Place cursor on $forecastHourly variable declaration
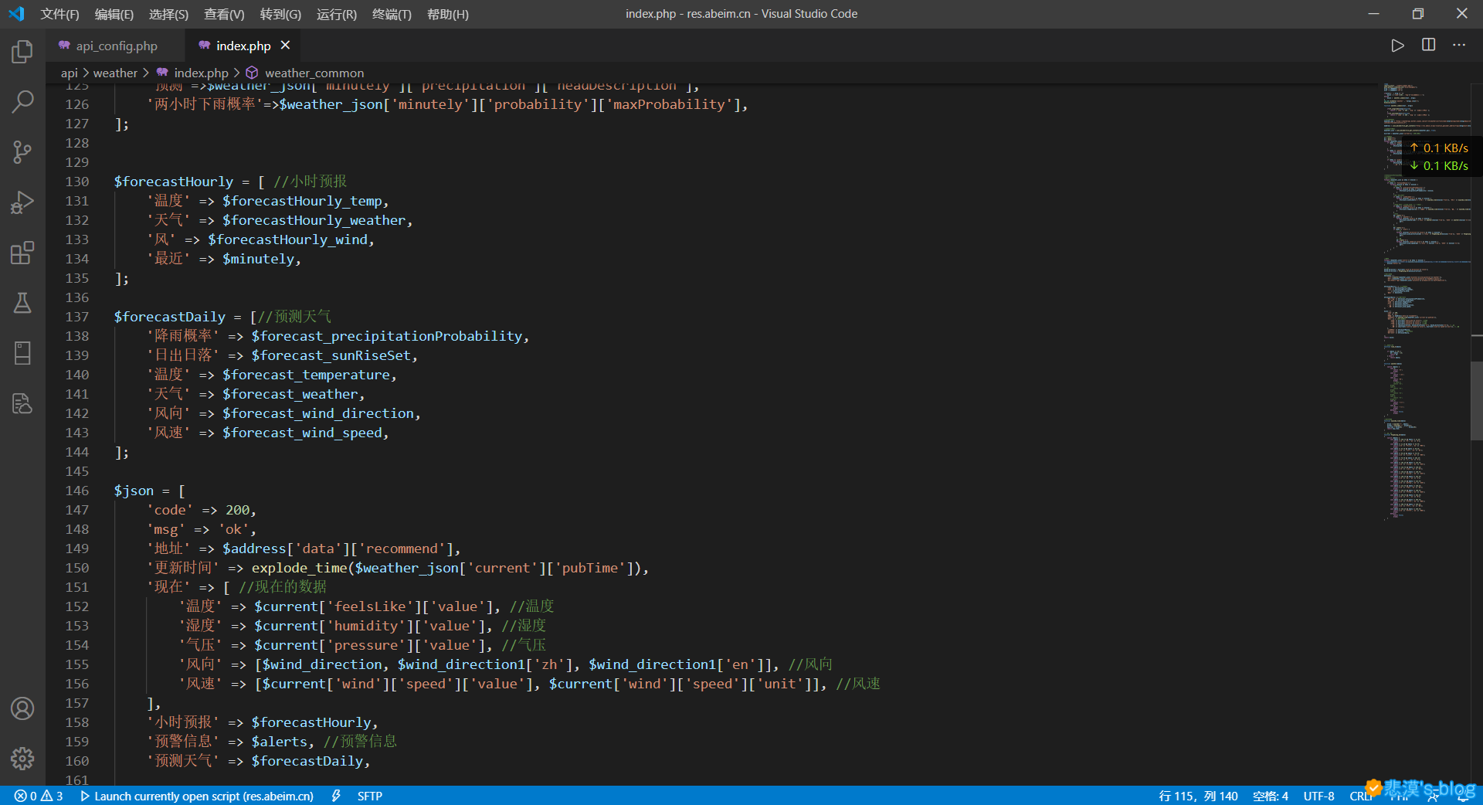The height and width of the screenshot is (805, 1483). (x=174, y=182)
